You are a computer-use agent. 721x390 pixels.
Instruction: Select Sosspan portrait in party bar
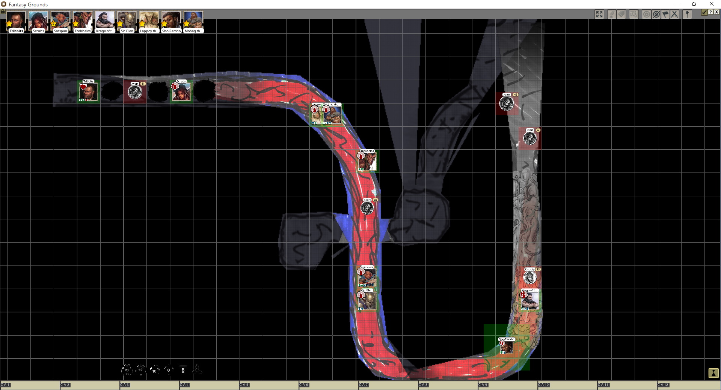pos(60,22)
